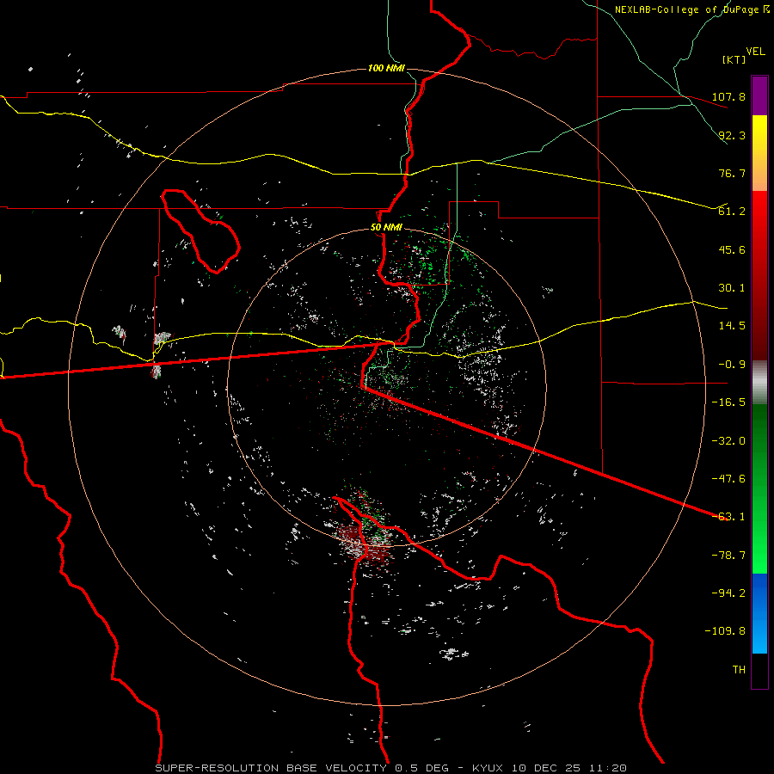774x774 pixels.
Task: Click the 76.7 legend value
Action: 732,173
